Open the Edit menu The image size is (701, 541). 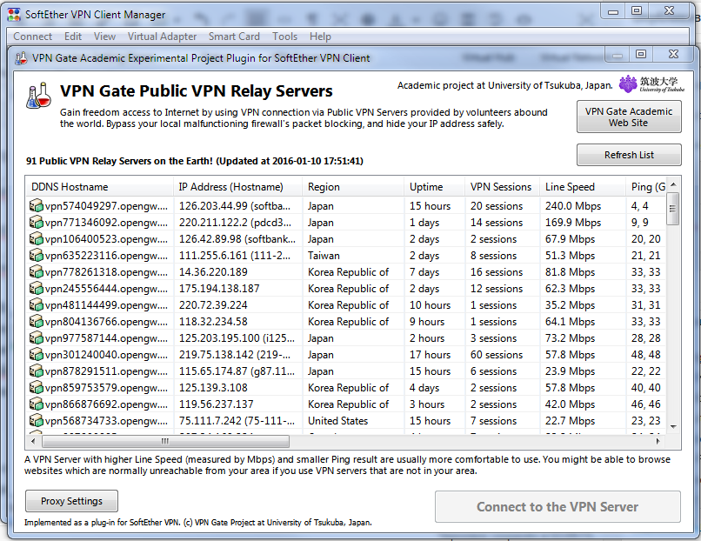click(73, 37)
